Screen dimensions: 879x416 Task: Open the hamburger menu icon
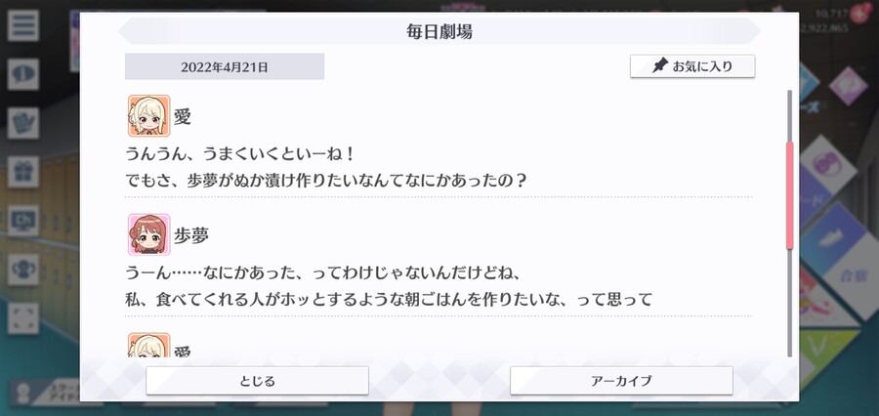click(23, 25)
